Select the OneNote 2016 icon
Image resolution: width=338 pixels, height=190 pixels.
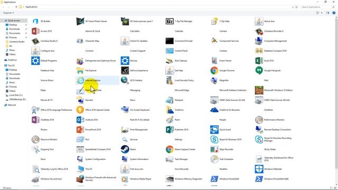click(35, 120)
